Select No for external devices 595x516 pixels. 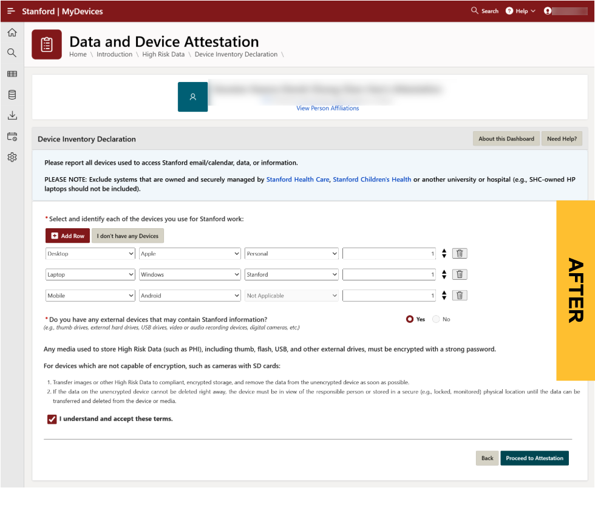point(436,319)
